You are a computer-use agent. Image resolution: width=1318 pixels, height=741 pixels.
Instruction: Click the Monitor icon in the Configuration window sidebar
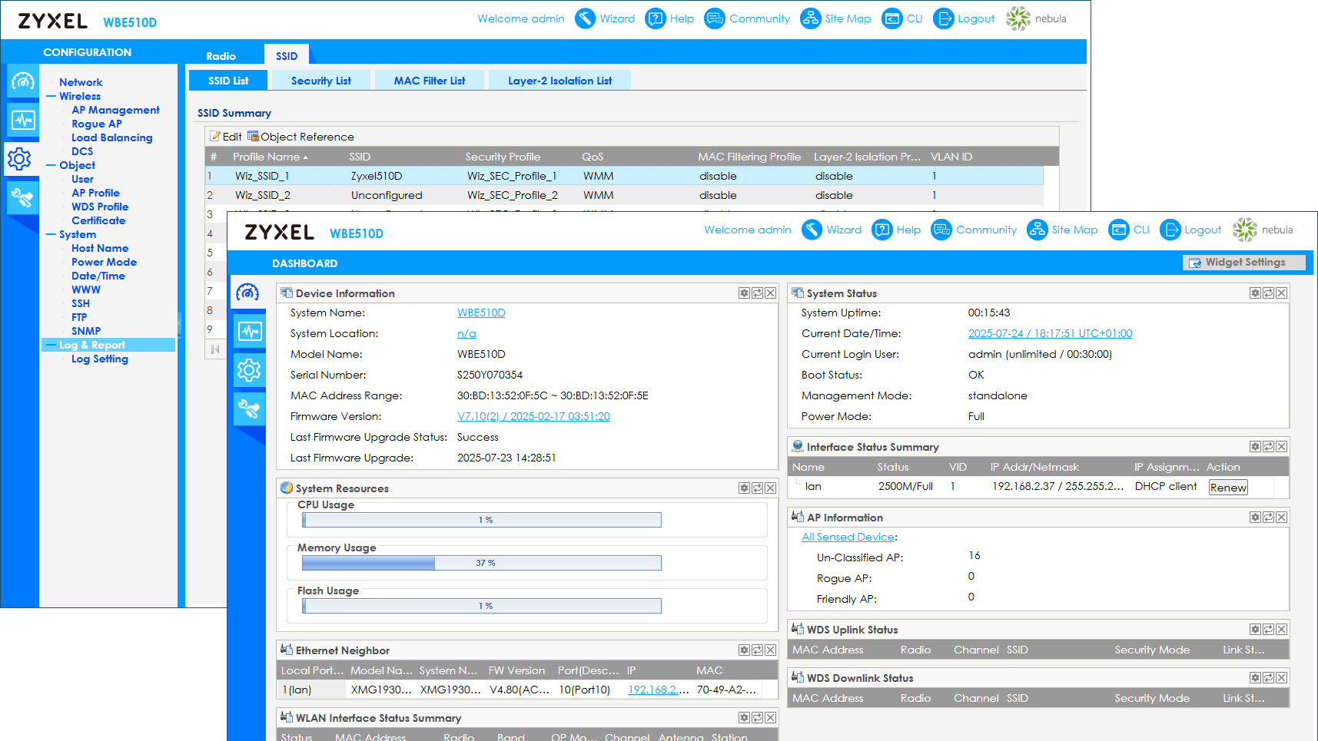(23, 120)
